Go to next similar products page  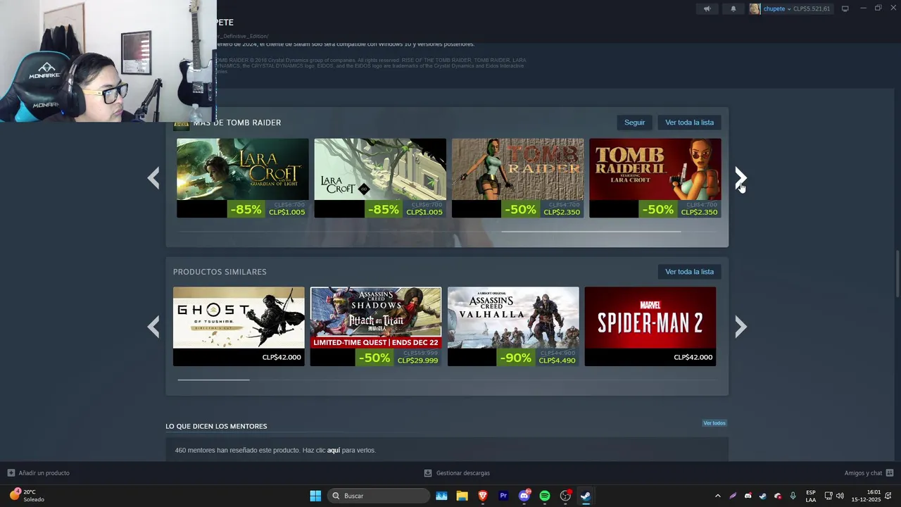(741, 327)
